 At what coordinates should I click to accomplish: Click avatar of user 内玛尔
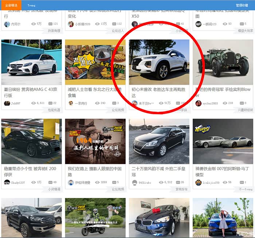coord(7,24)
